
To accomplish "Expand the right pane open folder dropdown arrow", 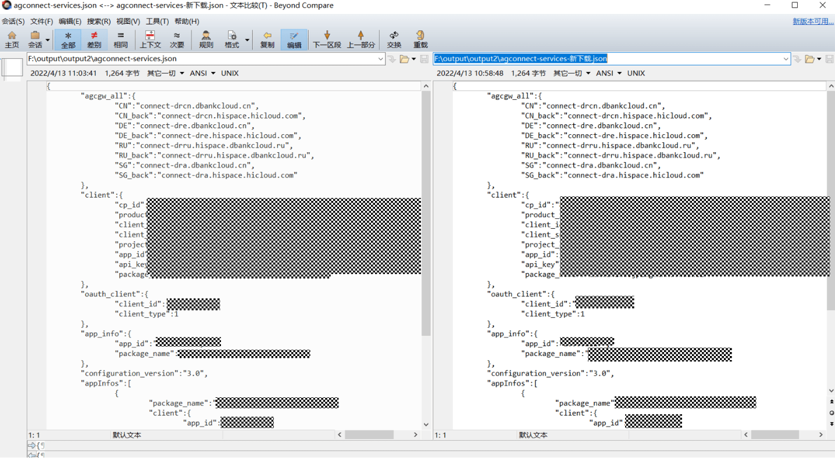I will tap(819, 59).
